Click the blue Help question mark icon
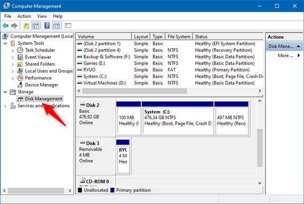The height and width of the screenshot is (204, 304). click(x=47, y=26)
